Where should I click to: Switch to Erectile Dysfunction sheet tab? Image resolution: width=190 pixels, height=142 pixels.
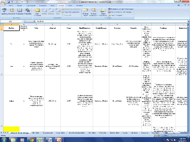(77, 133)
